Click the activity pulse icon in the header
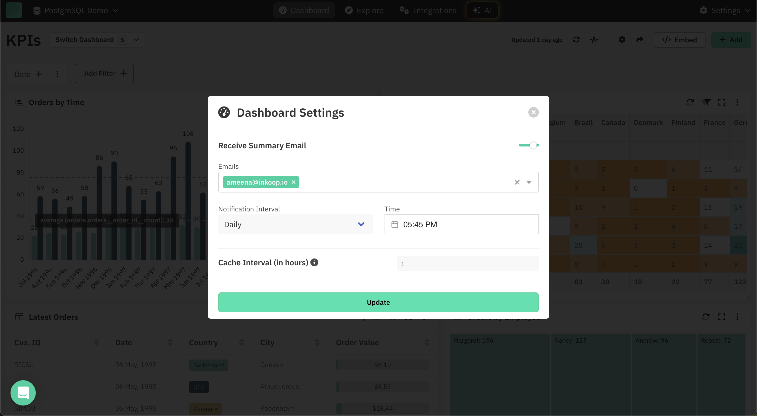757x416 pixels. point(594,40)
